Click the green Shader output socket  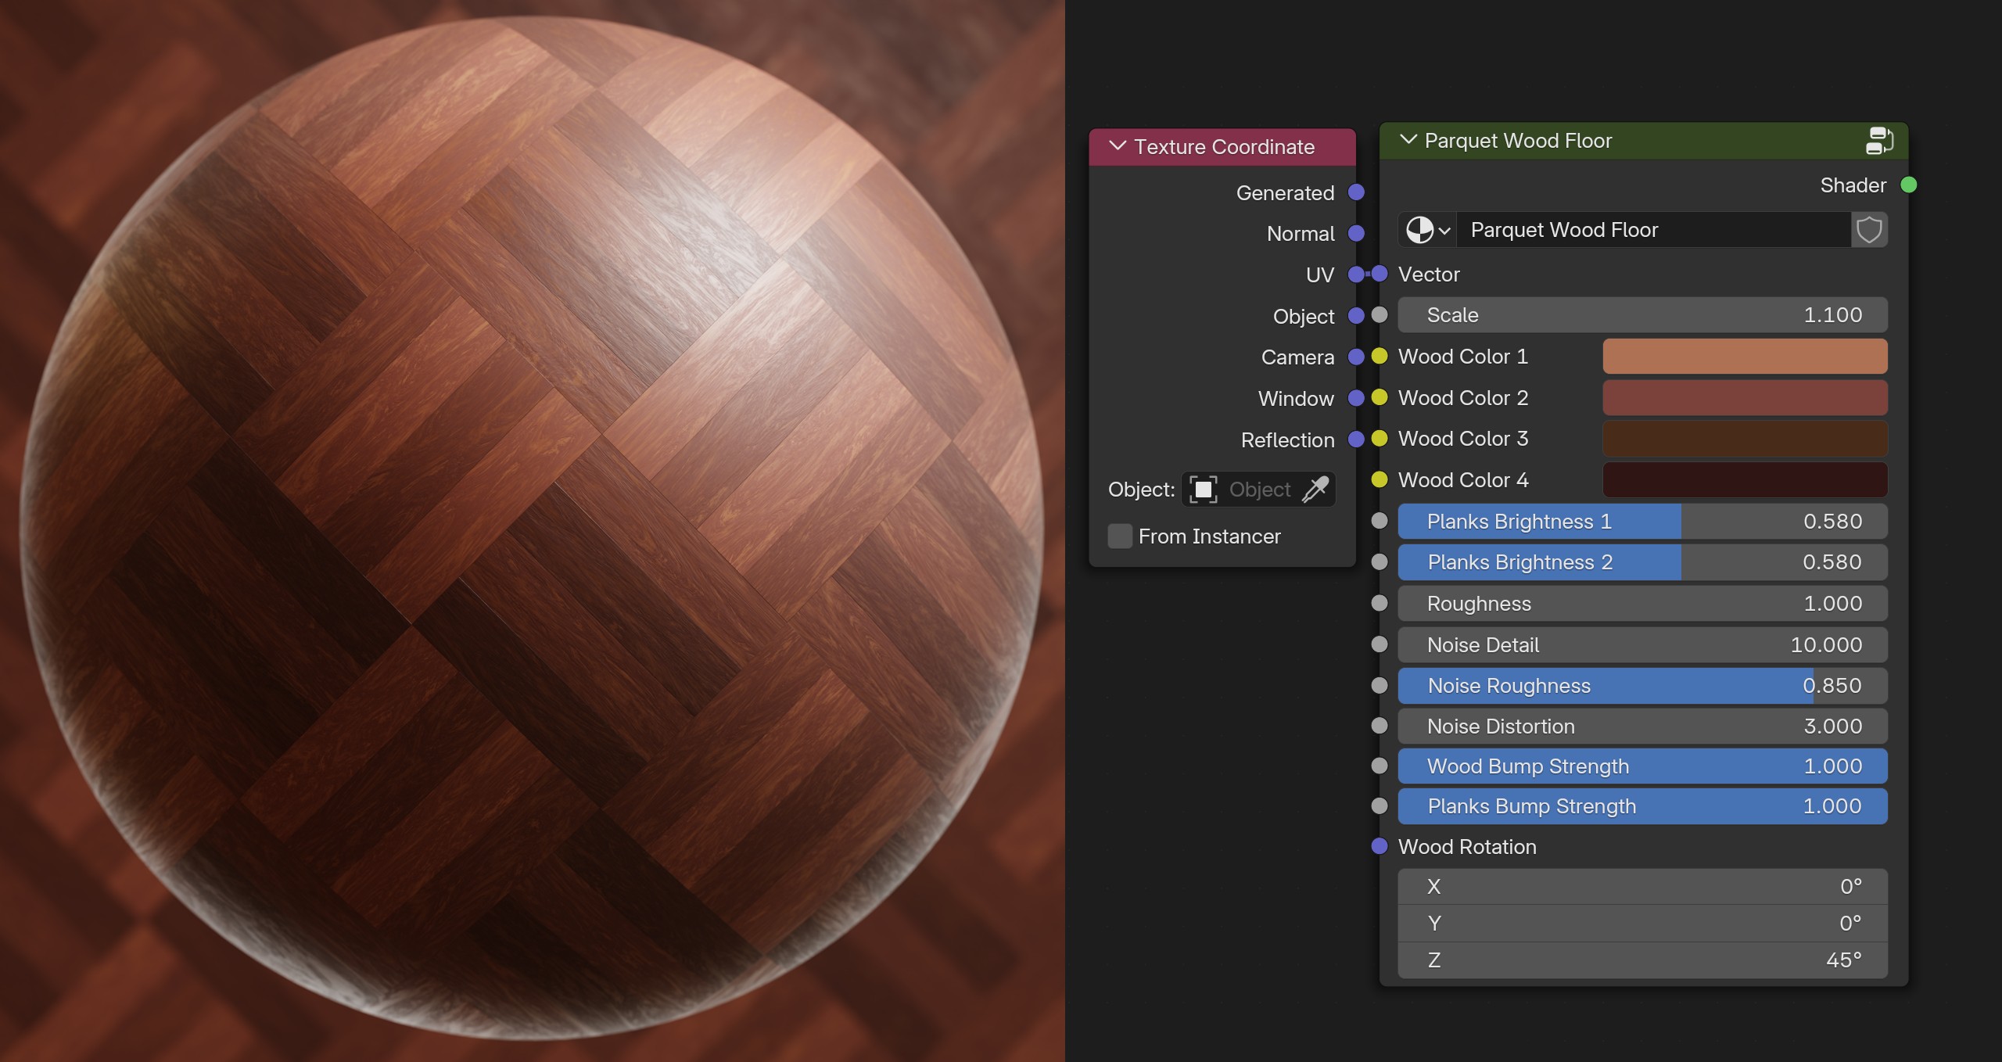point(1908,185)
